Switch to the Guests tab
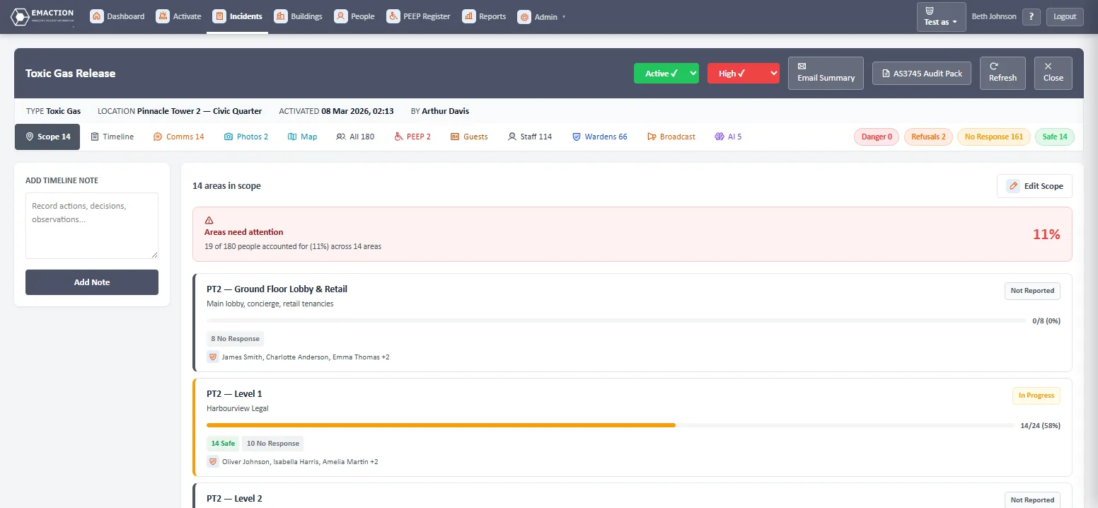The width and height of the screenshot is (1098, 508). point(469,137)
